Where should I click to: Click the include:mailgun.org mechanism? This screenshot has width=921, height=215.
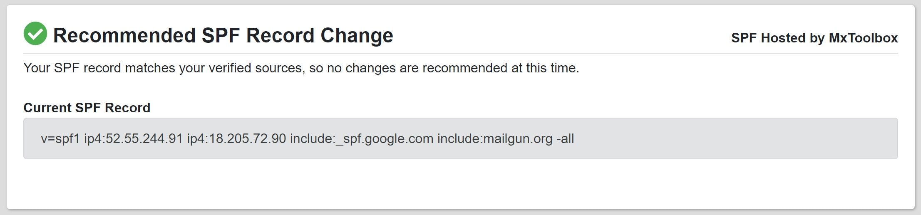(x=494, y=138)
